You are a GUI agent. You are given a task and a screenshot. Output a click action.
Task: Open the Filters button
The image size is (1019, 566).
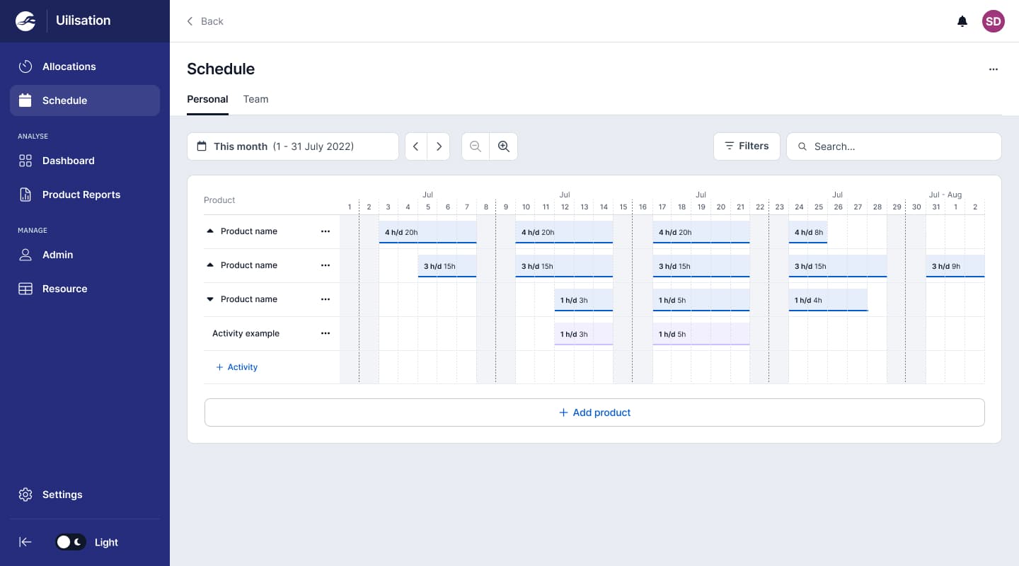click(747, 146)
